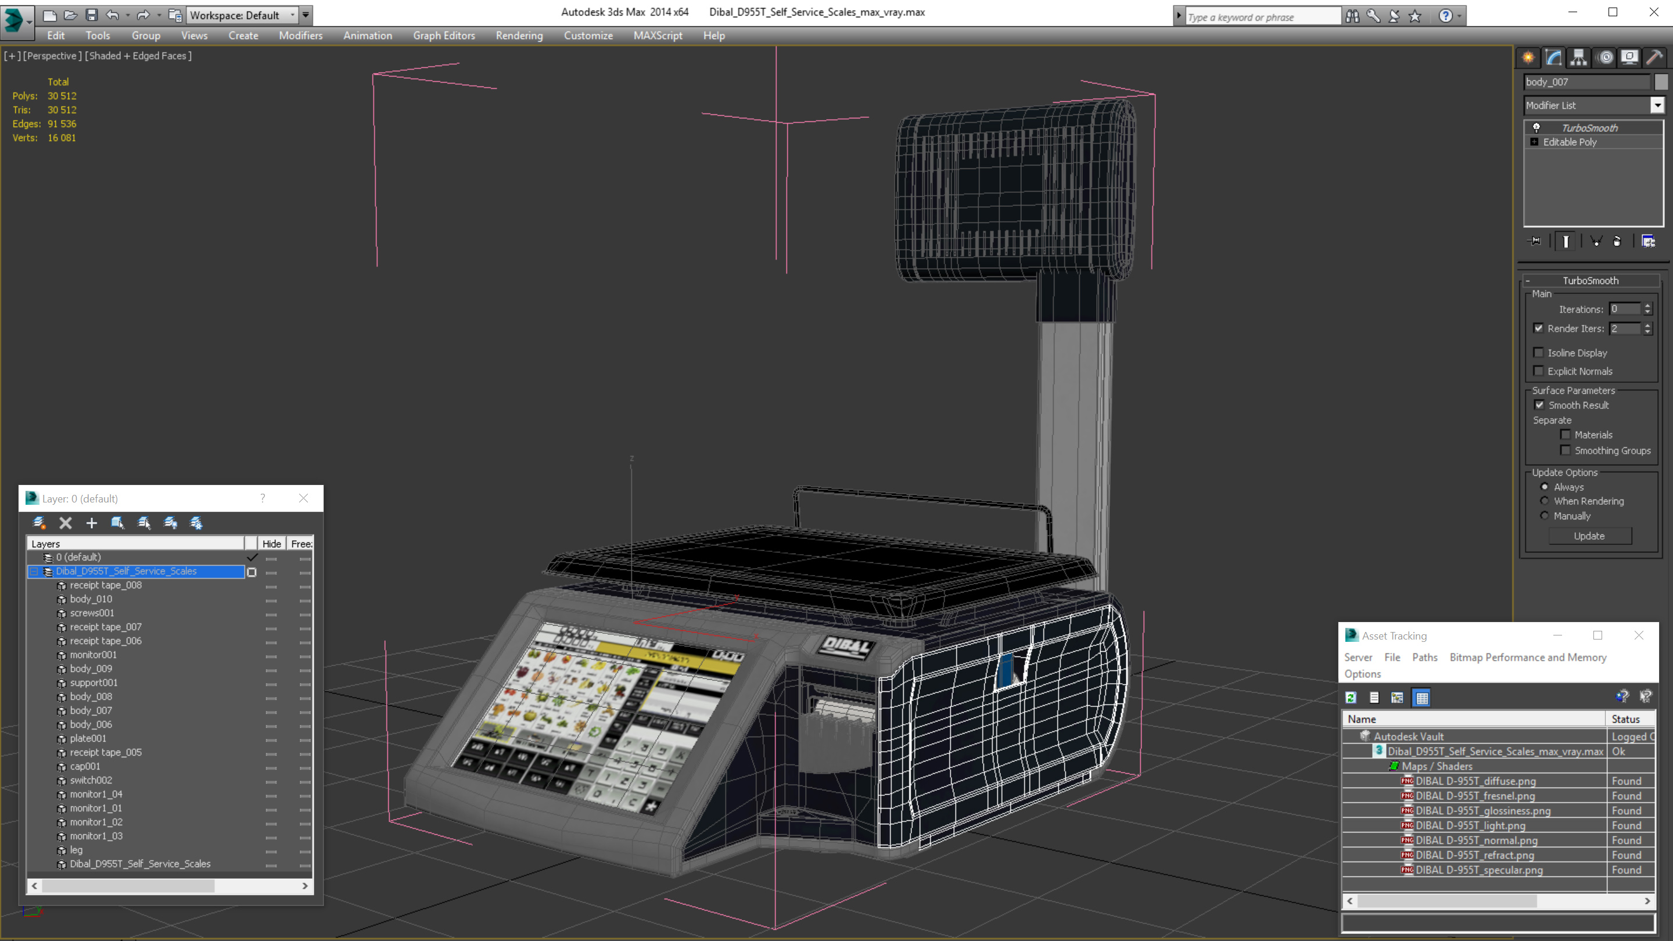The image size is (1673, 941).
Task: Enable Explicit Normals checkbox
Action: 1539,371
